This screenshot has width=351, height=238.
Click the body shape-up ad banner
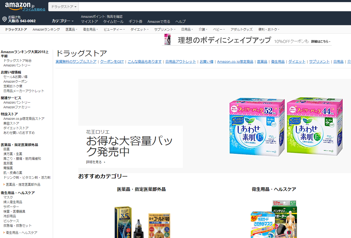click(247, 40)
